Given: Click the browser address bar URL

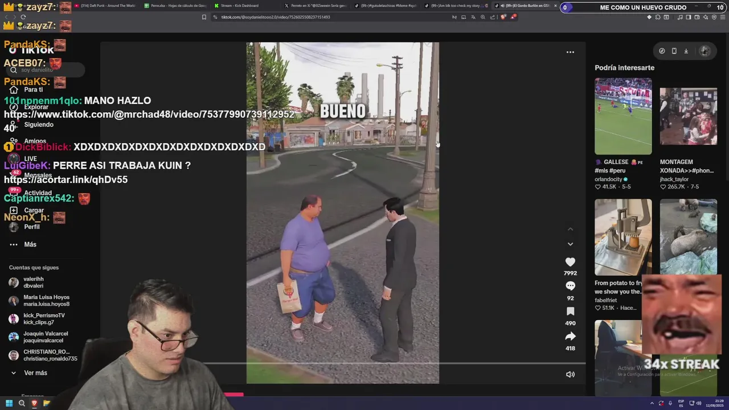Looking at the screenshot, I should tap(276, 17).
